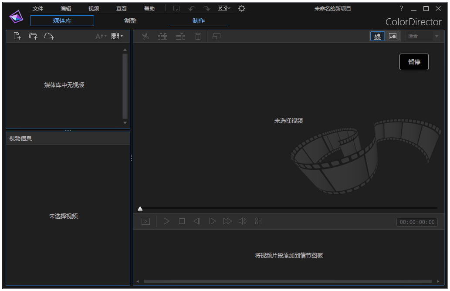Click the stop button
The height and width of the screenshot is (291, 450).
click(182, 221)
